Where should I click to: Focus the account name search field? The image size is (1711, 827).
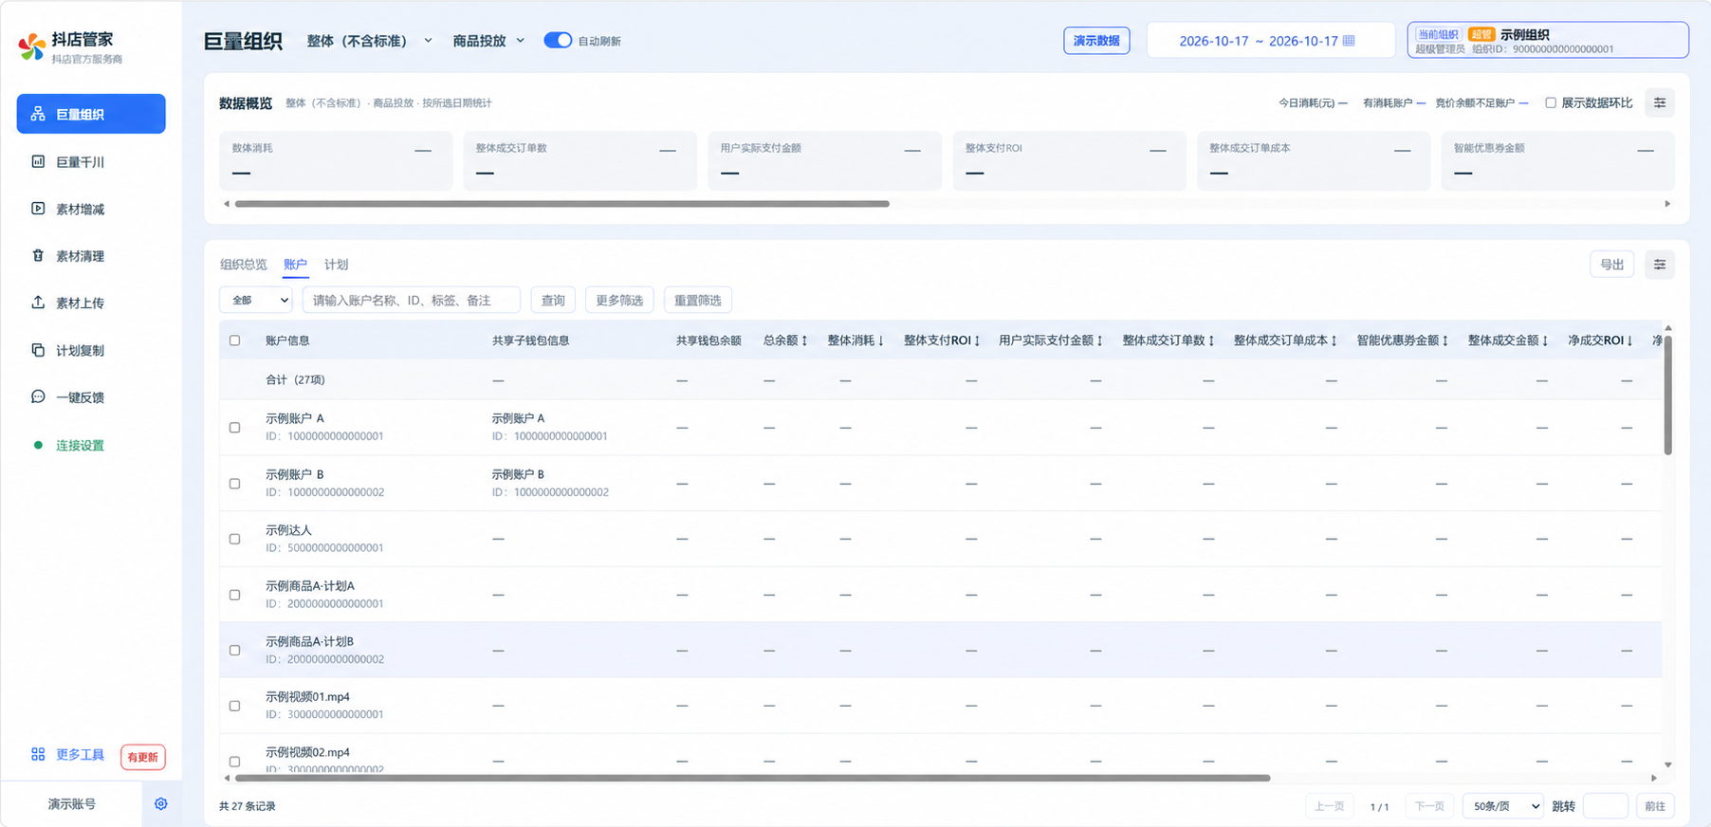point(412,301)
